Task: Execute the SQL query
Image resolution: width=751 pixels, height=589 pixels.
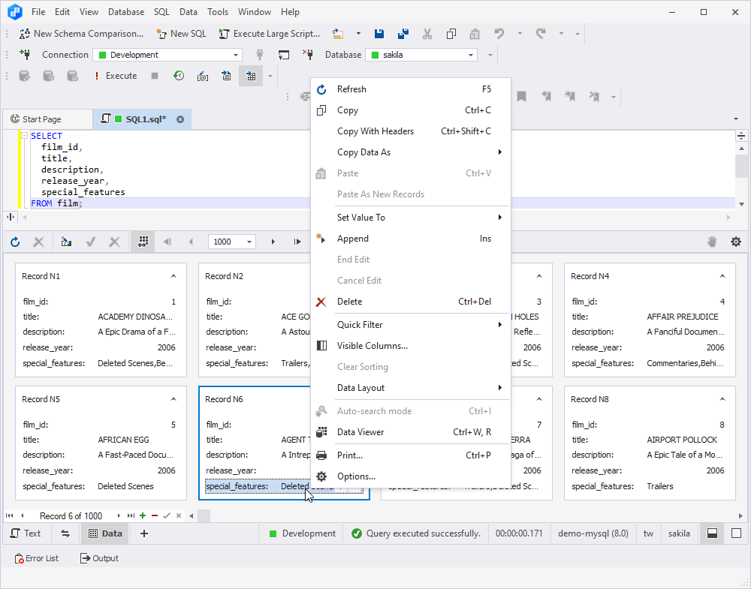Action: pos(116,76)
